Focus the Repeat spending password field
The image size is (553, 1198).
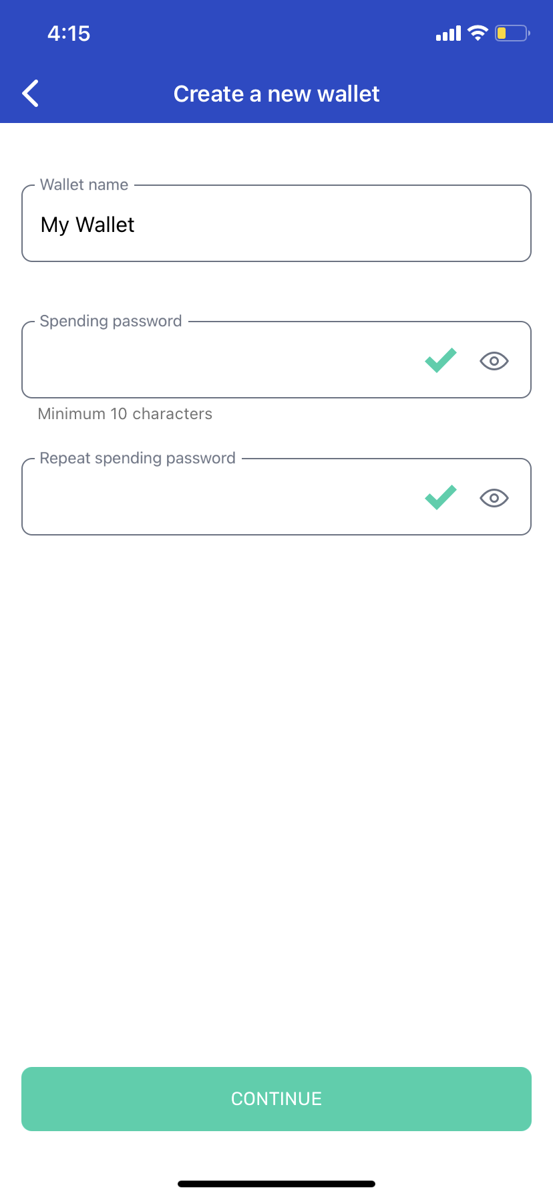coord(220,498)
